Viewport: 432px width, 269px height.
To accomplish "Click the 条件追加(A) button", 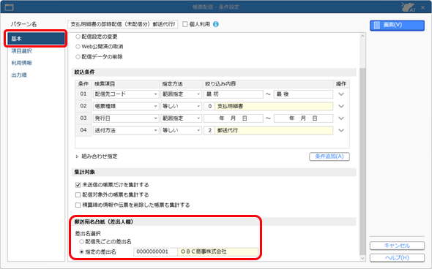I will coord(329,156).
